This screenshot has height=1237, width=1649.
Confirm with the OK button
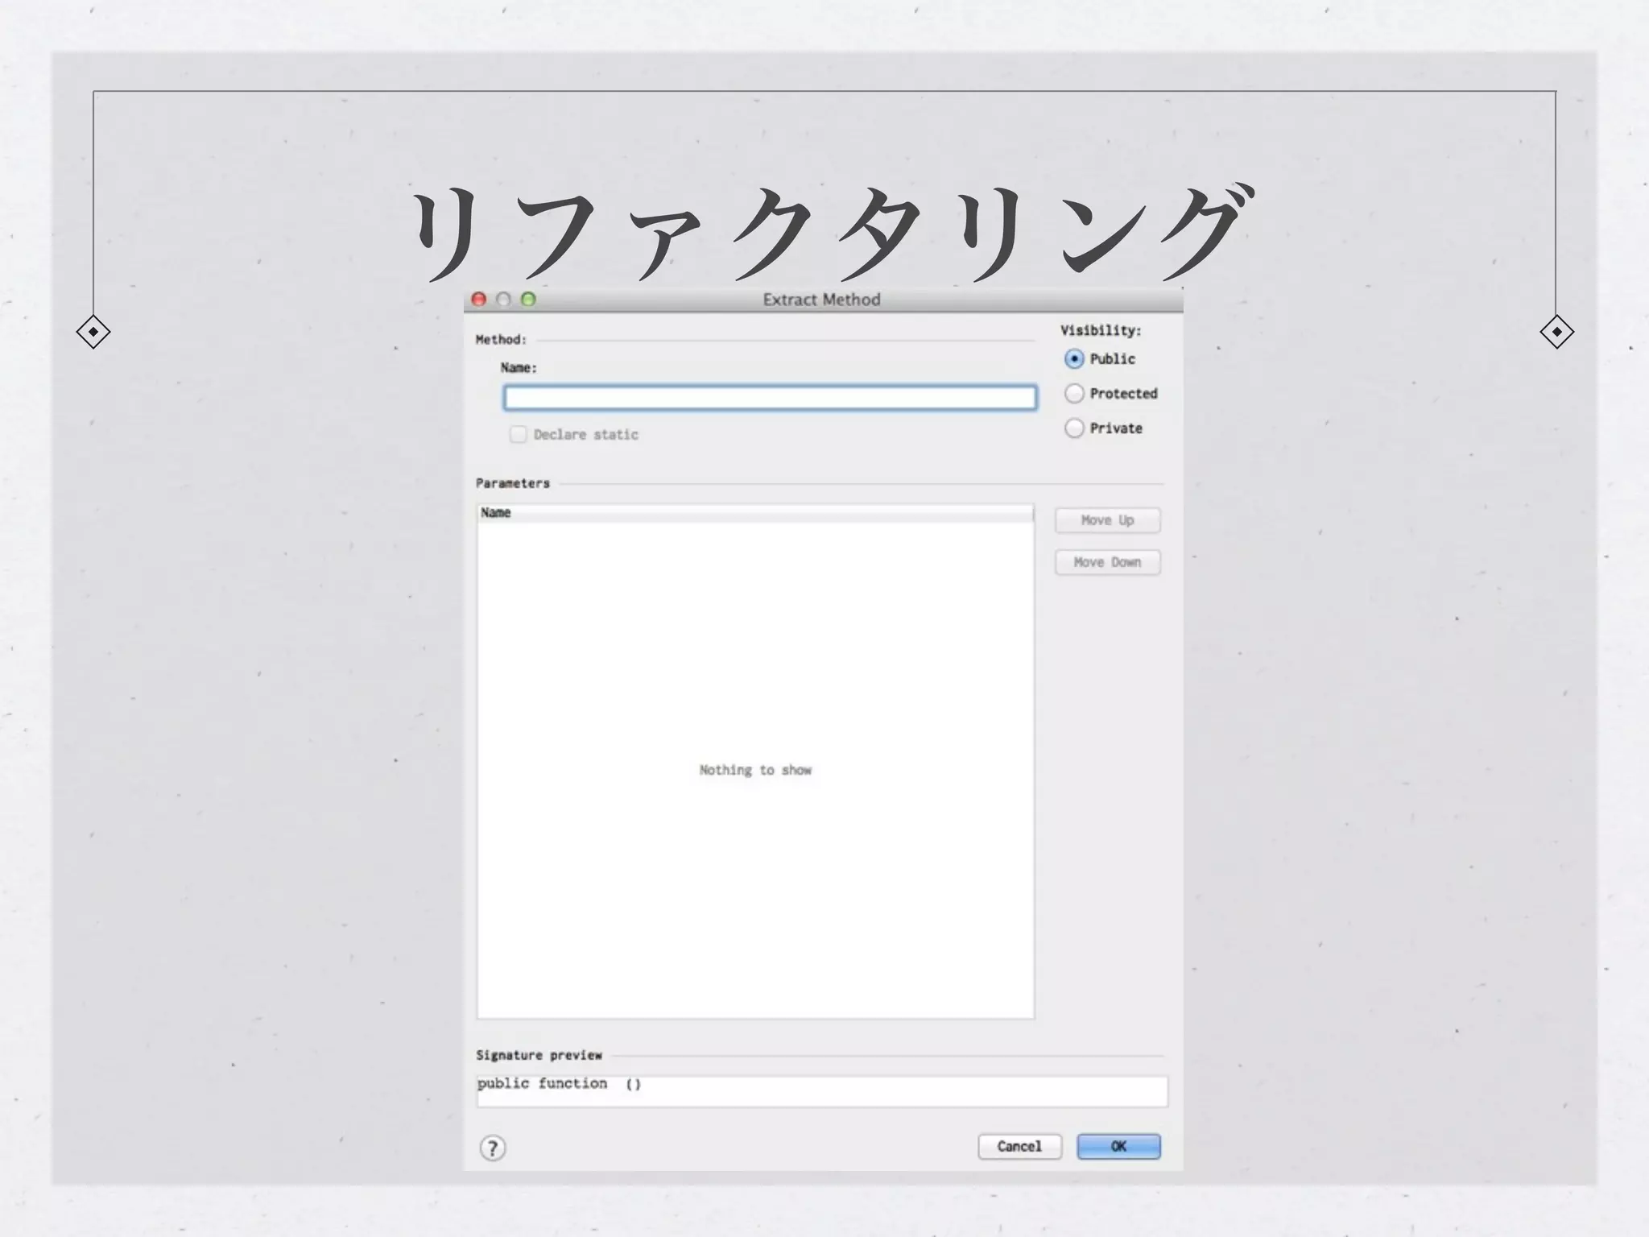[1118, 1146]
